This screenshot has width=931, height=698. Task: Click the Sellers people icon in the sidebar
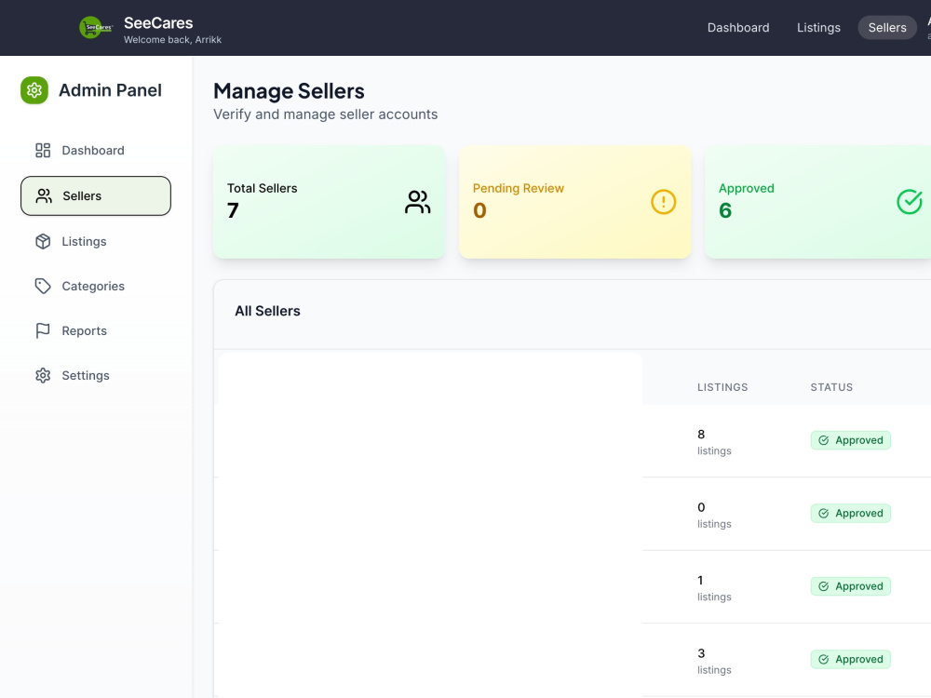point(44,195)
